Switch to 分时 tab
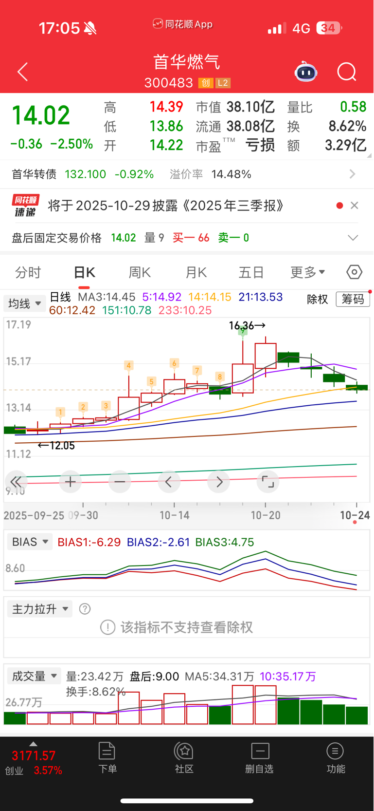Viewport: 374px width, 811px height. coord(28,272)
